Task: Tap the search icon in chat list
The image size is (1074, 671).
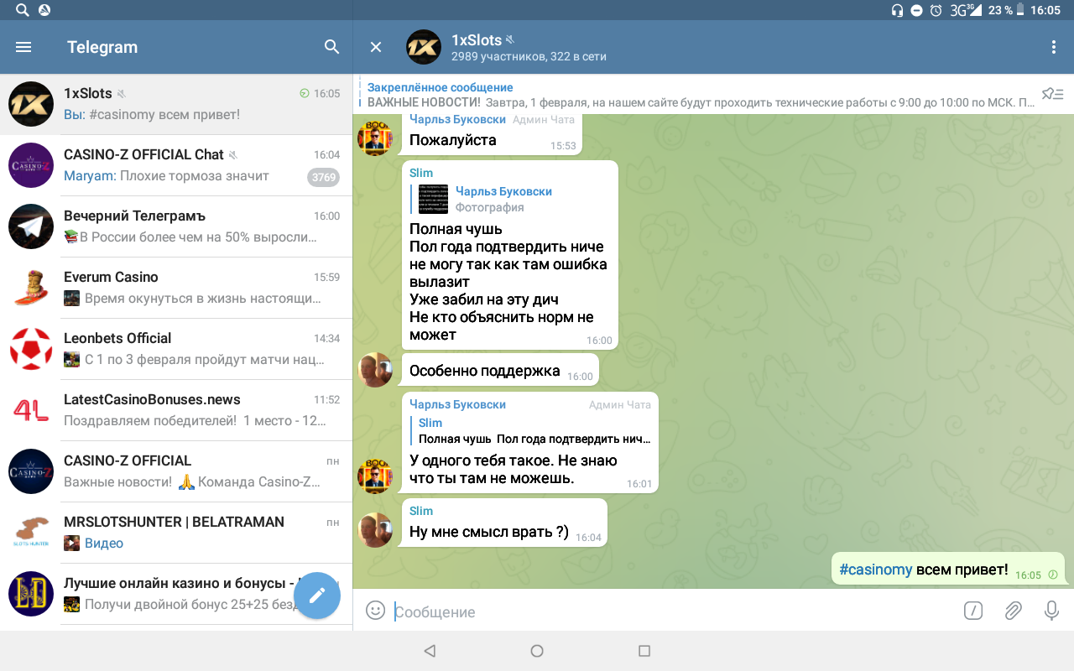Action: coord(332,47)
